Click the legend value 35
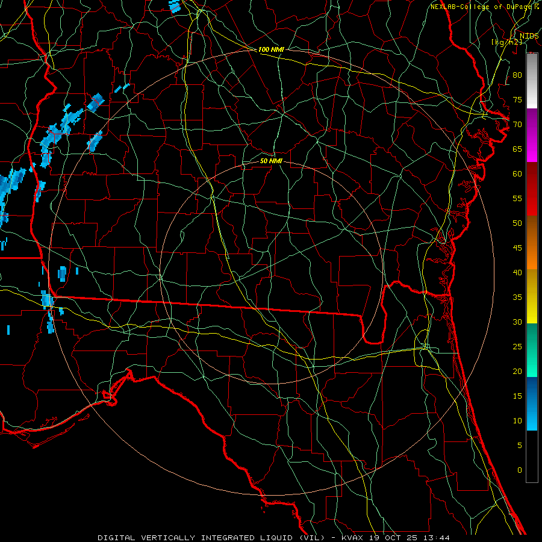The height and width of the screenshot is (542, 542). tap(517, 297)
